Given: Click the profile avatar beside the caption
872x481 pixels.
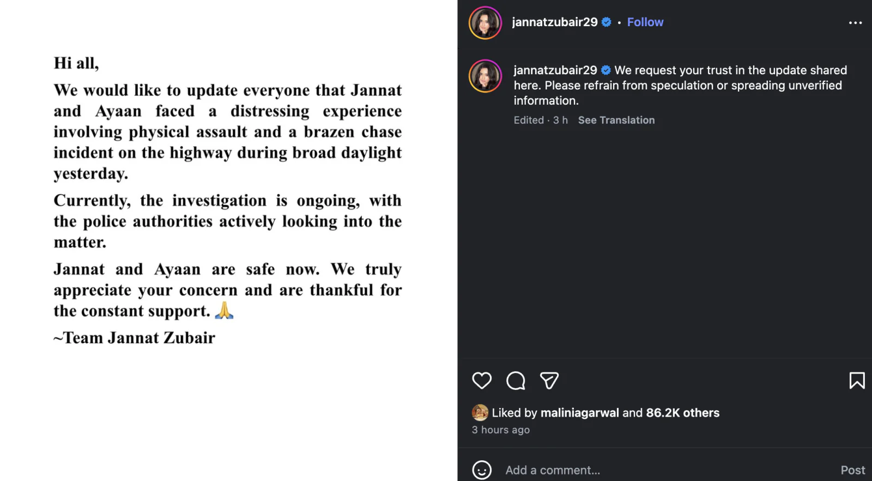Looking at the screenshot, I should click(x=485, y=76).
